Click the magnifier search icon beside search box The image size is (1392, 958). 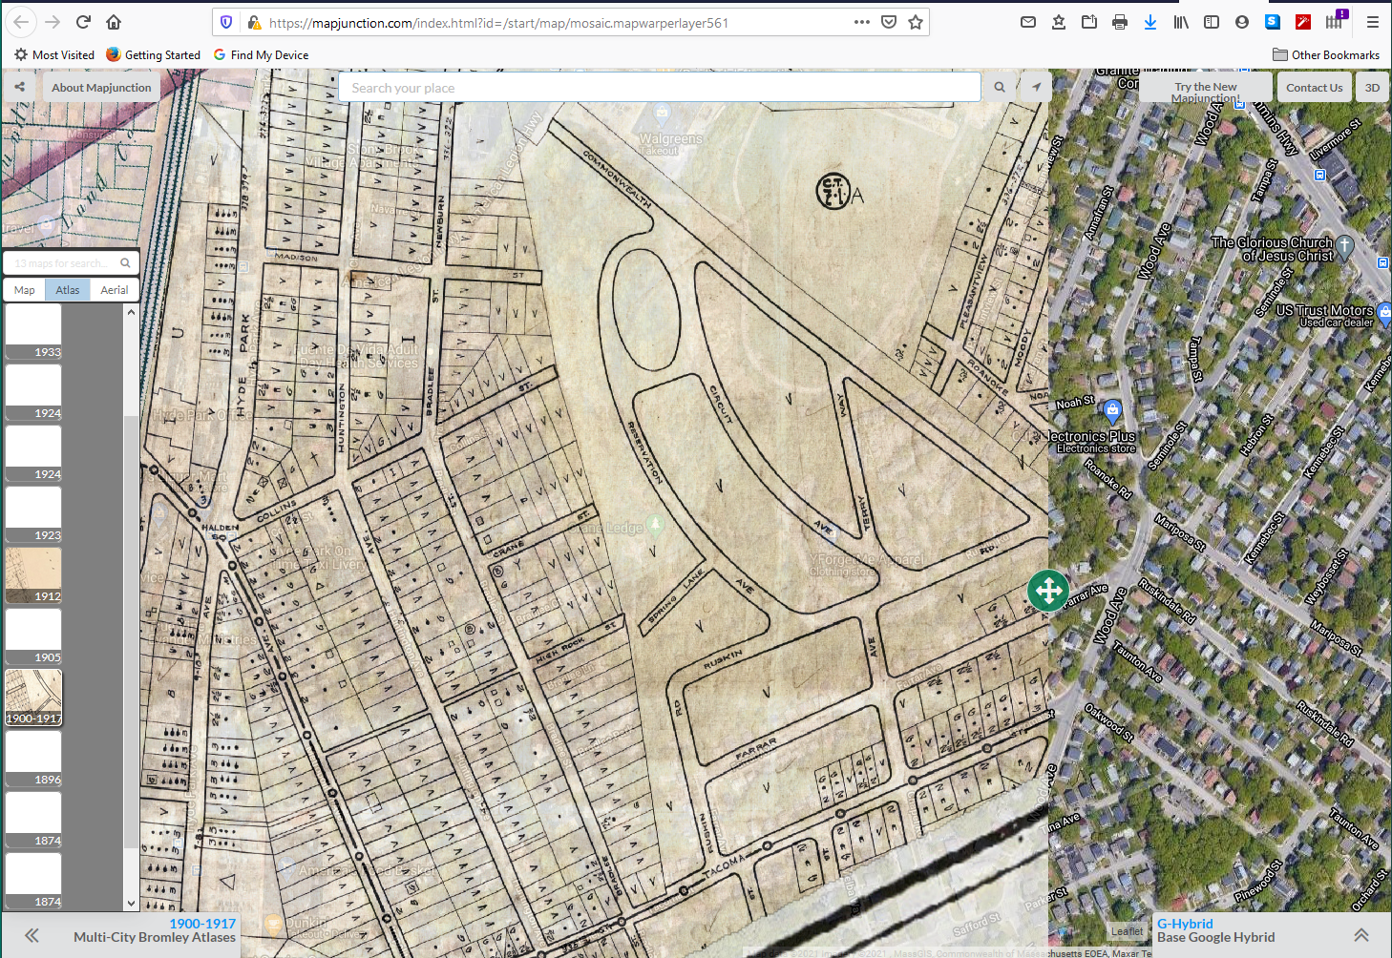coord(1000,87)
